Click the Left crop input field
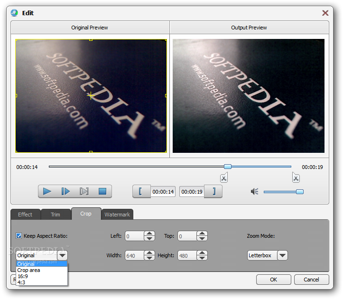 [135, 236]
